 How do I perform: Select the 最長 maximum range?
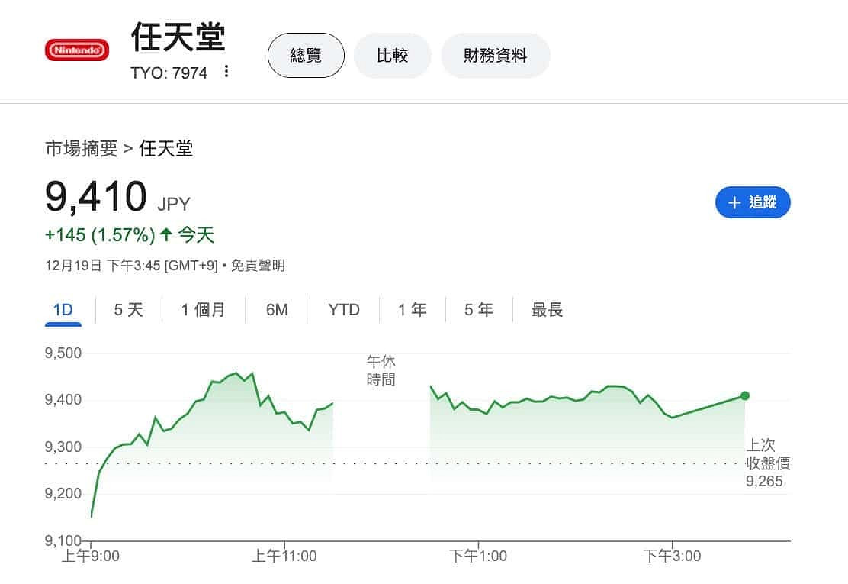click(x=547, y=310)
